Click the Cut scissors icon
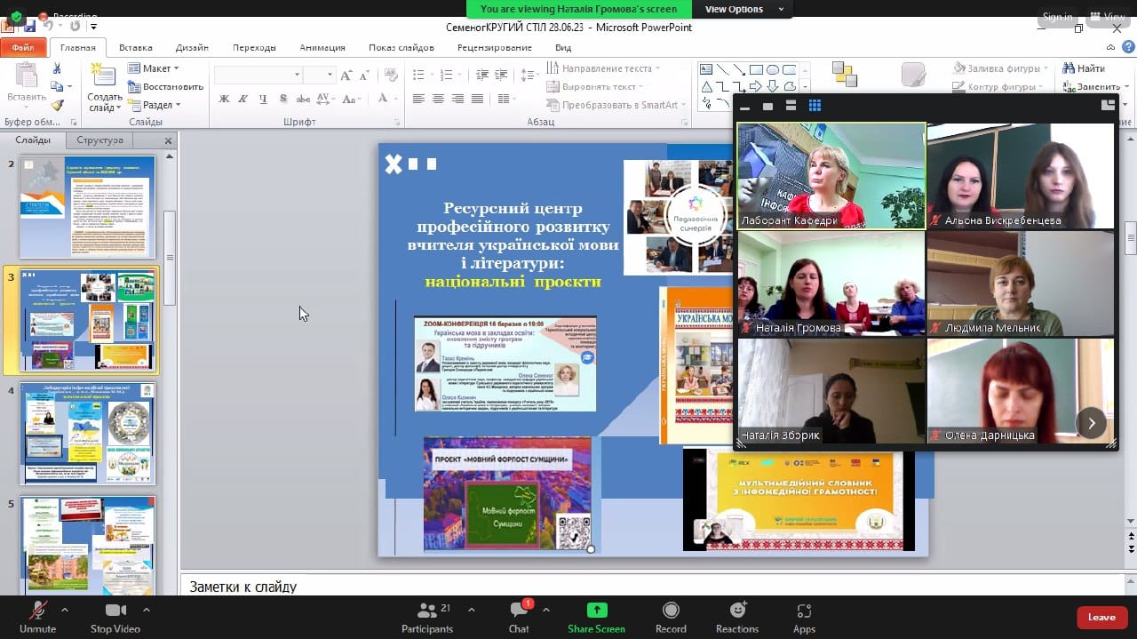 tap(57, 68)
